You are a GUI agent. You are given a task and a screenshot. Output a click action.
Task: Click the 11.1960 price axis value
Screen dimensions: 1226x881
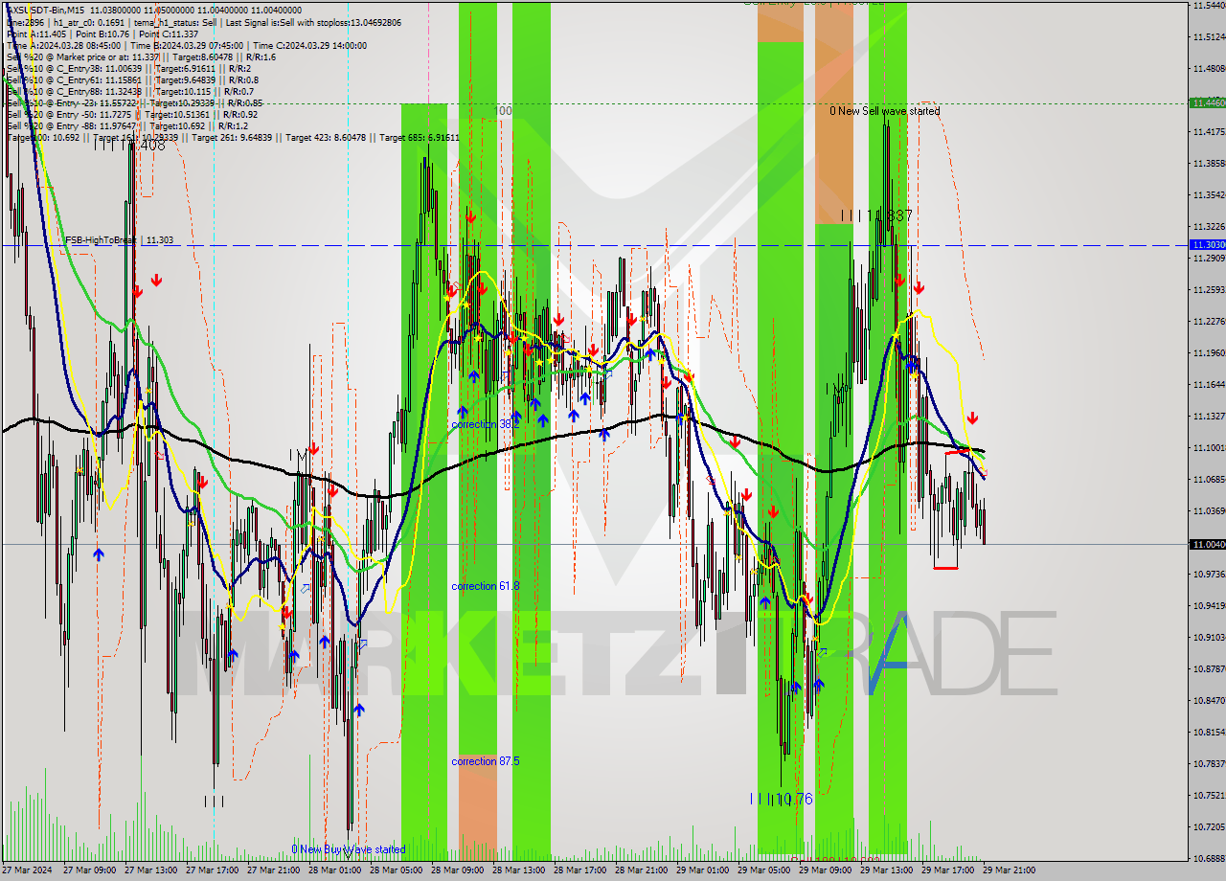(x=1209, y=353)
